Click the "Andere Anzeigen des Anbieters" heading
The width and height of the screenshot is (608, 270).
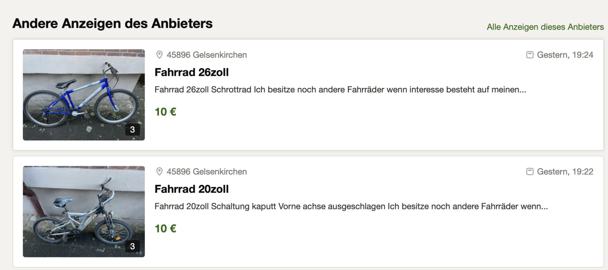click(x=112, y=23)
